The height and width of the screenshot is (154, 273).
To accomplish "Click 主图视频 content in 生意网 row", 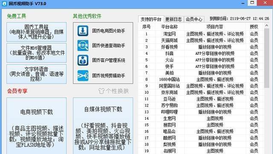I will [x=215, y=118].
